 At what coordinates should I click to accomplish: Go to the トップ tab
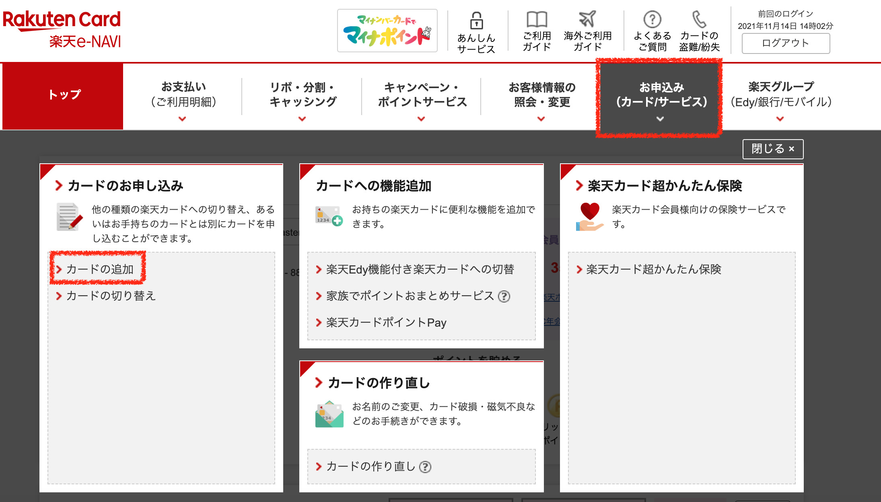[63, 96]
